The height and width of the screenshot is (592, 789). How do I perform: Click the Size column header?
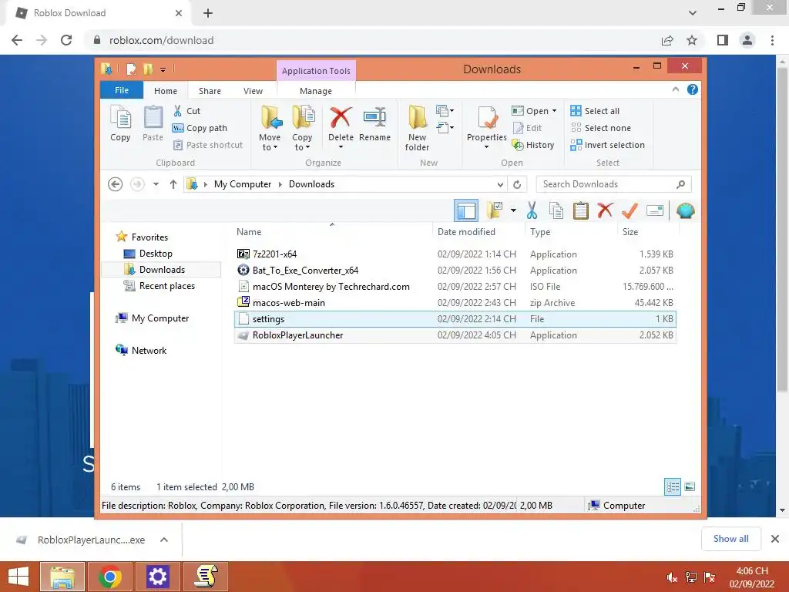coord(630,231)
